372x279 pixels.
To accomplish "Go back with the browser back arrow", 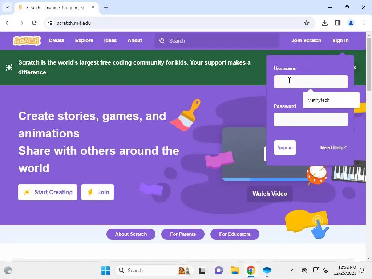I will (x=8, y=23).
